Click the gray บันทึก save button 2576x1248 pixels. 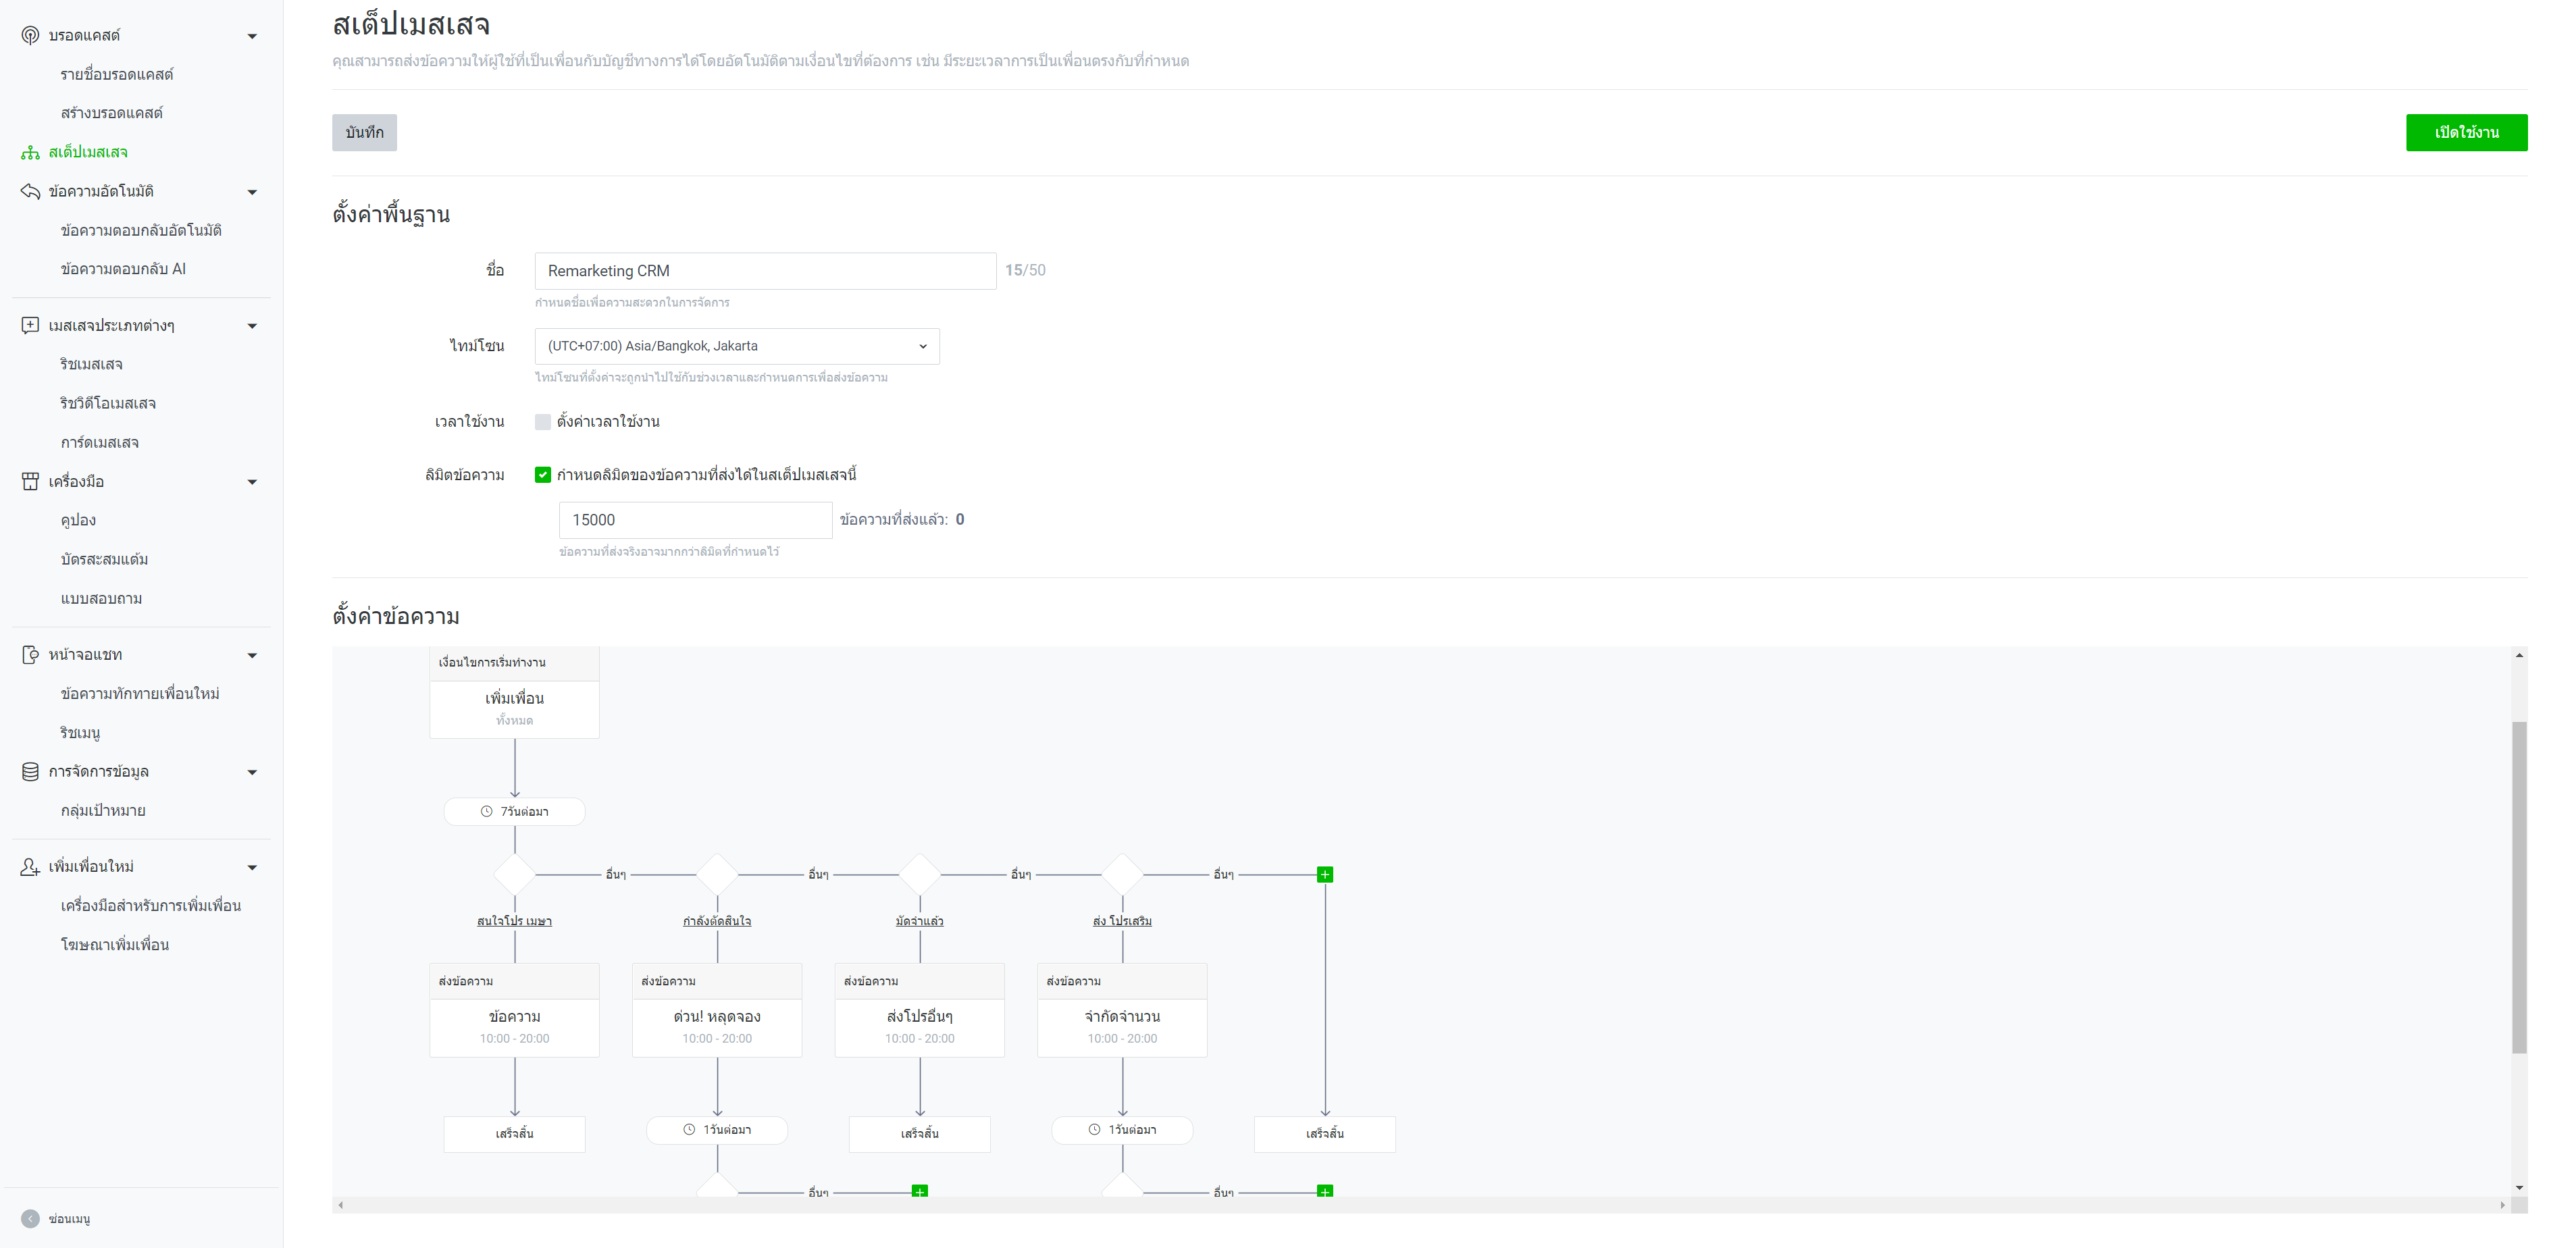364,133
